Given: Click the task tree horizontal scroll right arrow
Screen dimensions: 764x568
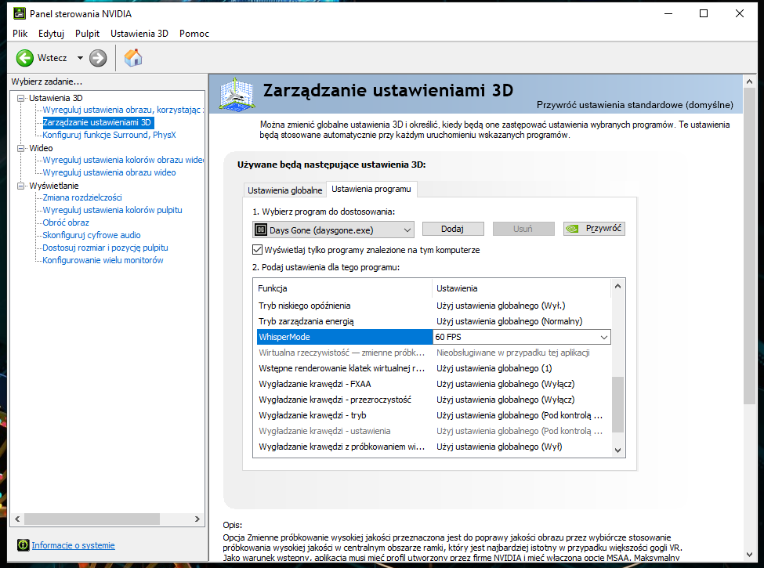Looking at the screenshot, I should [x=197, y=519].
